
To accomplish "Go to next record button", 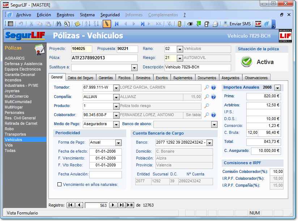I will click(x=113, y=205).
